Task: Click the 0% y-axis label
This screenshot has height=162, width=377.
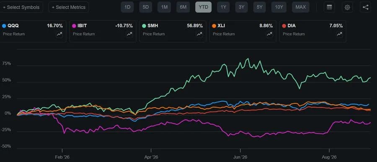Action: 8,113
